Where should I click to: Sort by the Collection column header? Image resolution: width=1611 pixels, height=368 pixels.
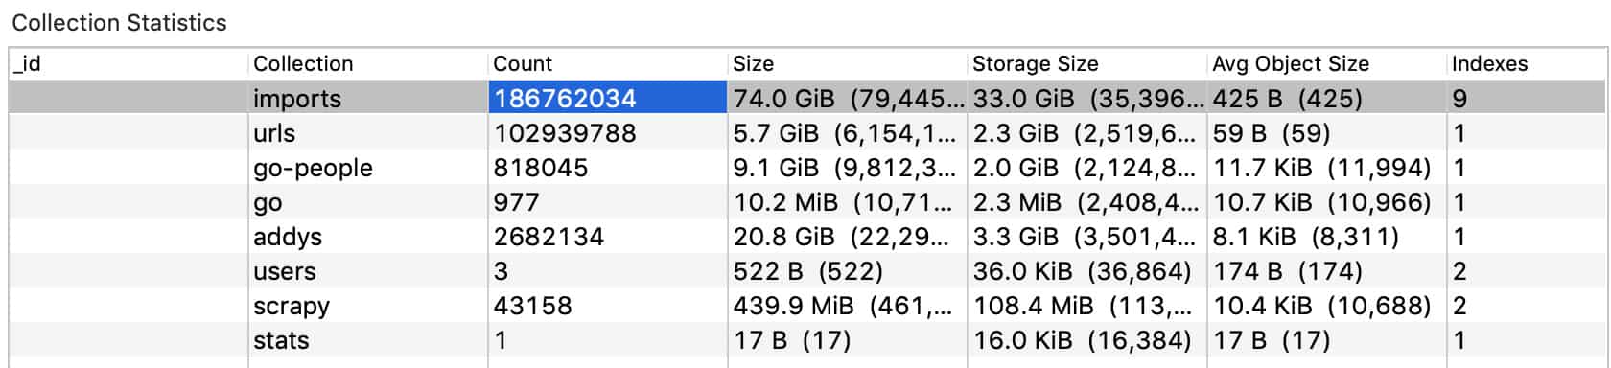(368, 64)
